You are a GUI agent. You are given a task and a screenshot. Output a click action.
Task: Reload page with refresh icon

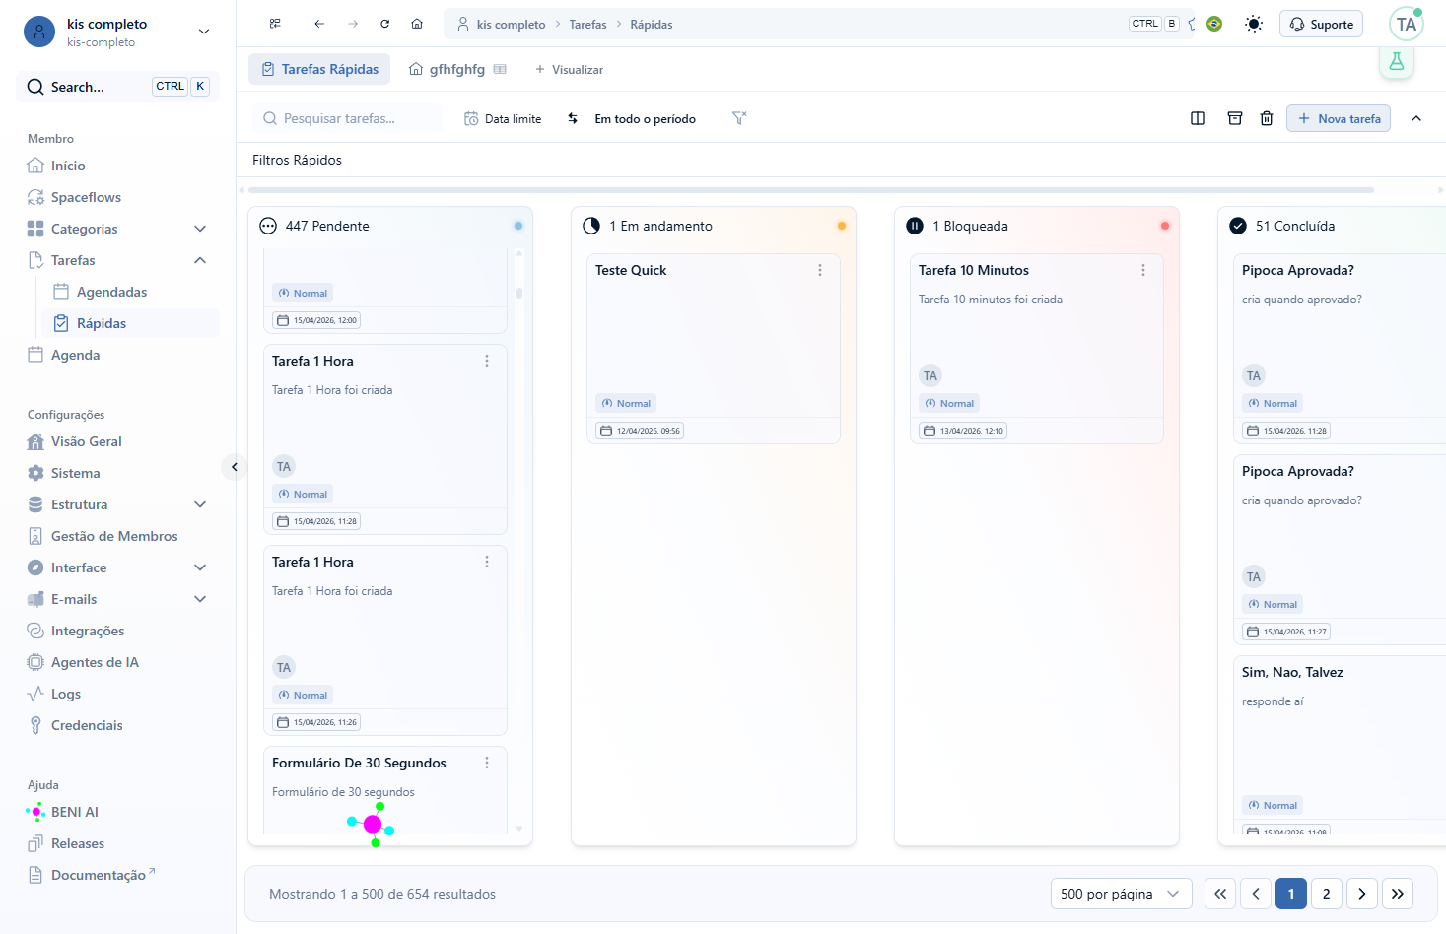(x=385, y=24)
